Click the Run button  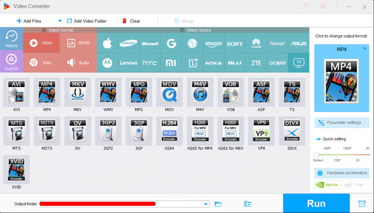(x=316, y=203)
